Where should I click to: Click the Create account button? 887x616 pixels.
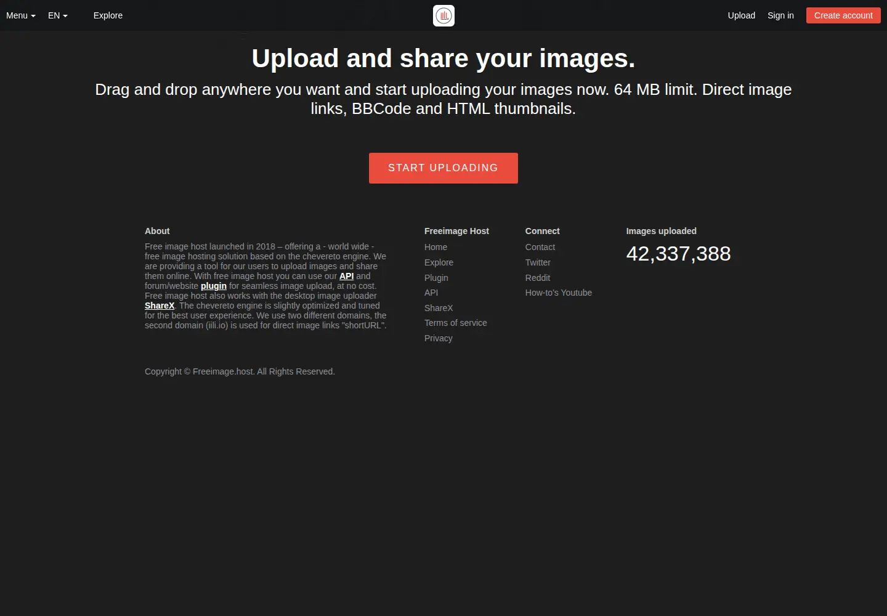[x=843, y=15]
